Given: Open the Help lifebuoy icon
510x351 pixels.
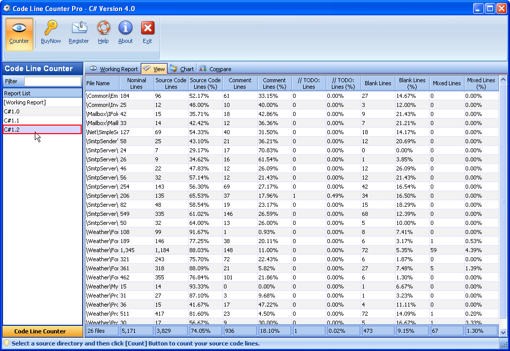Looking at the screenshot, I should tap(103, 28).
